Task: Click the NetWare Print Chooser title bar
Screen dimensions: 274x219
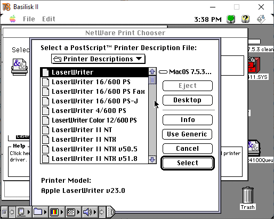Action: (125, 33)
